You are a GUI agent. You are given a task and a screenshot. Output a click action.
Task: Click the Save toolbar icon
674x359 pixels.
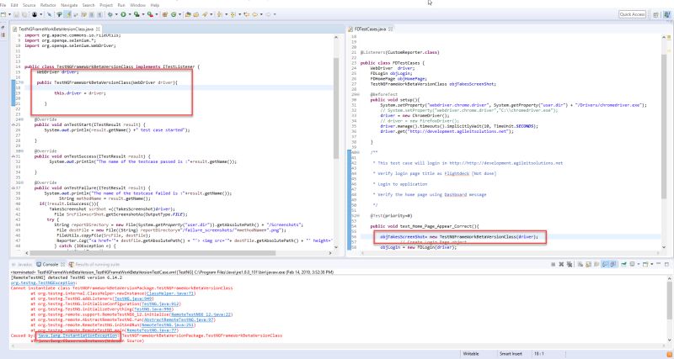(16, 14)
